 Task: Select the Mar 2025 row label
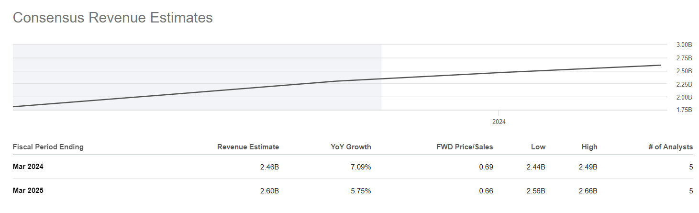pos(28,191)
